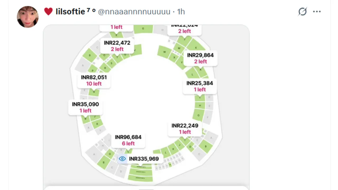Open the Grok explain post icon
This screenshot has height=190, width=338.
302,12
